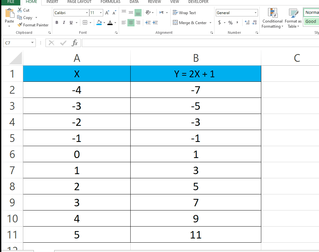Expand the Merge & Center dropdown
This screenshot has height=252, width=319.
point(210,23)
